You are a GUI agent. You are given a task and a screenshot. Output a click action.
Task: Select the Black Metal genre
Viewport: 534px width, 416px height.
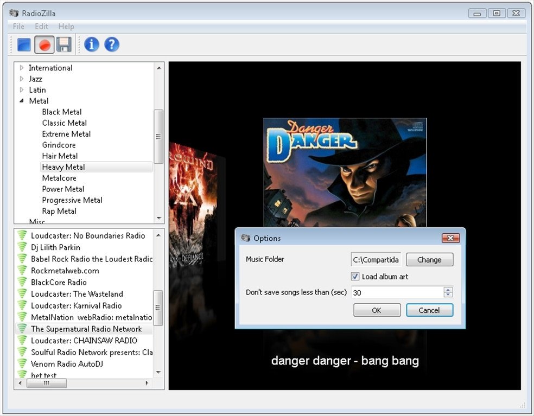[x=62, y=112]
